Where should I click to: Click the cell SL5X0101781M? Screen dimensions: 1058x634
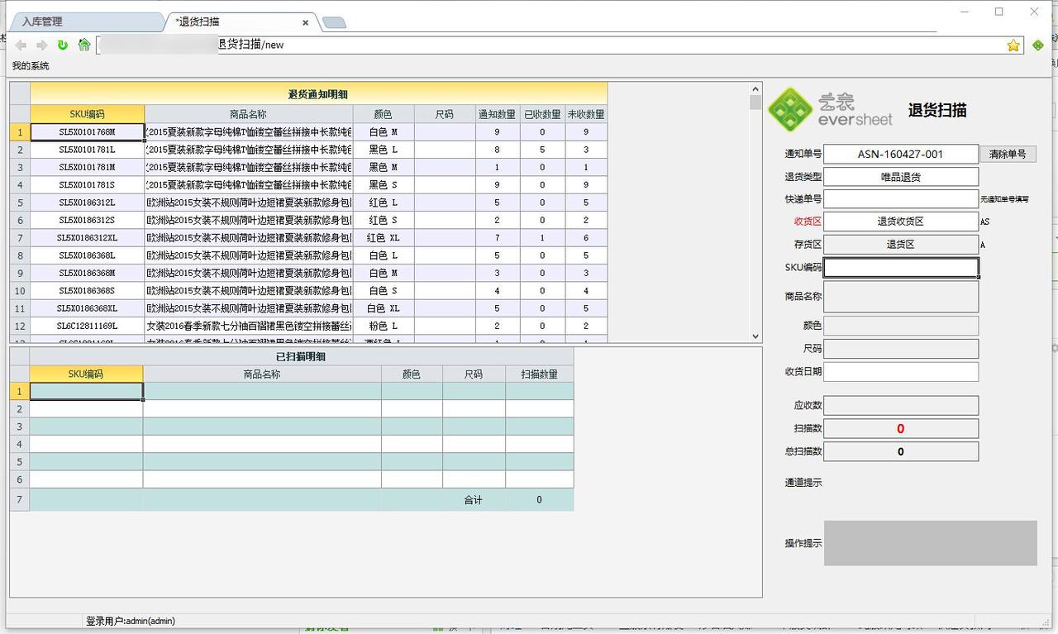[x=88, y=167]
